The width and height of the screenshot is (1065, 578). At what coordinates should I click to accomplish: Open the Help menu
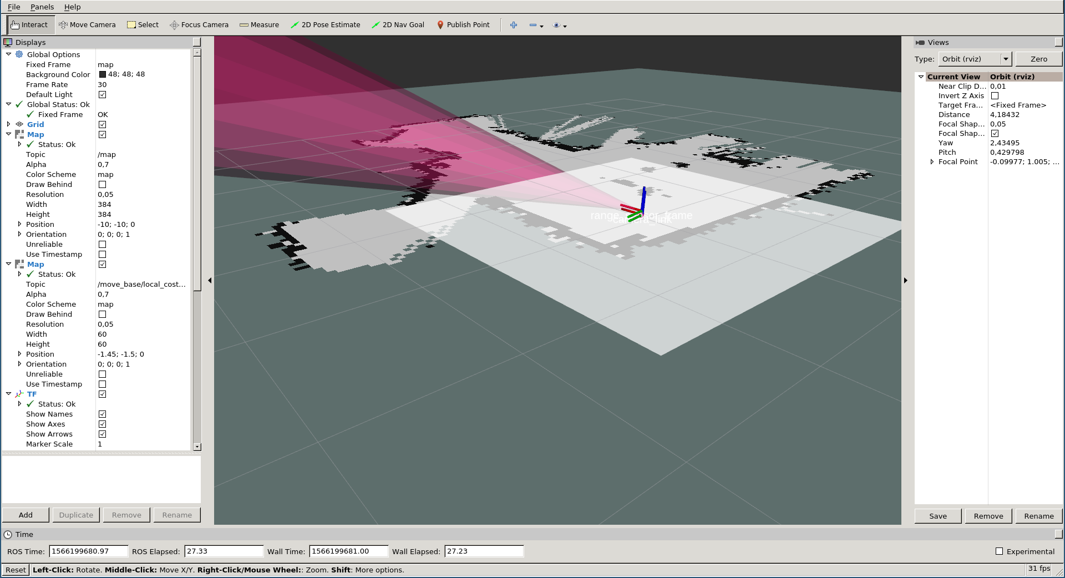point(72,7)
